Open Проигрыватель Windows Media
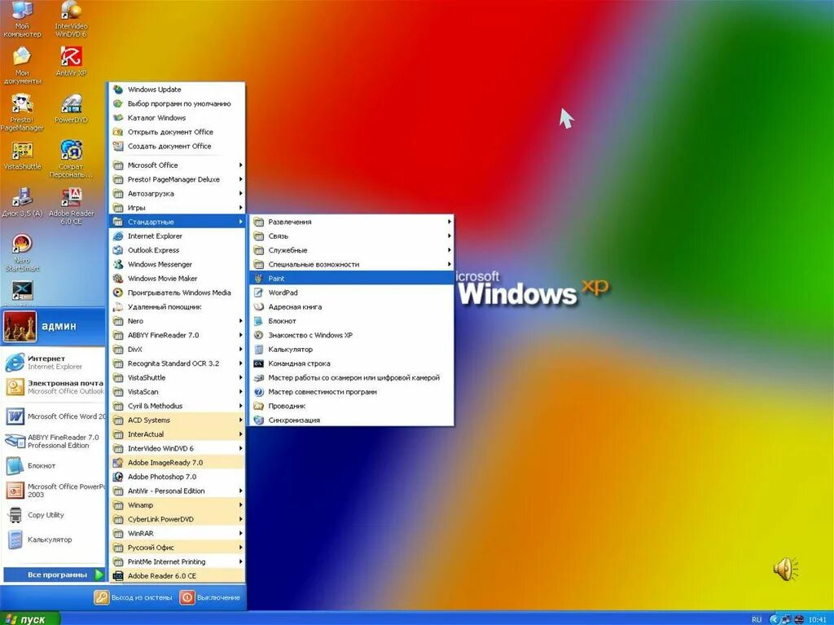834x625 pixels. click(177, 293)
